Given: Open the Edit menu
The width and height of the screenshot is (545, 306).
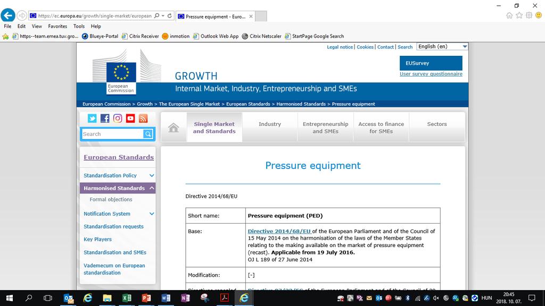Looking at the screenshot, I should [x=21, y=26].
